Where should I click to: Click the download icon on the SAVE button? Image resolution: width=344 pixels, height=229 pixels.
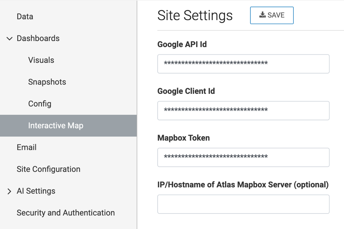click(262, 15)
